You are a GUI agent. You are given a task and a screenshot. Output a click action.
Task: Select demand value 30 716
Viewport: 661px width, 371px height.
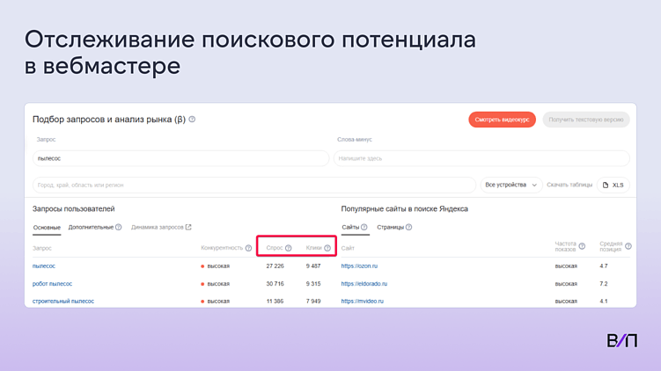click(275, 284)
